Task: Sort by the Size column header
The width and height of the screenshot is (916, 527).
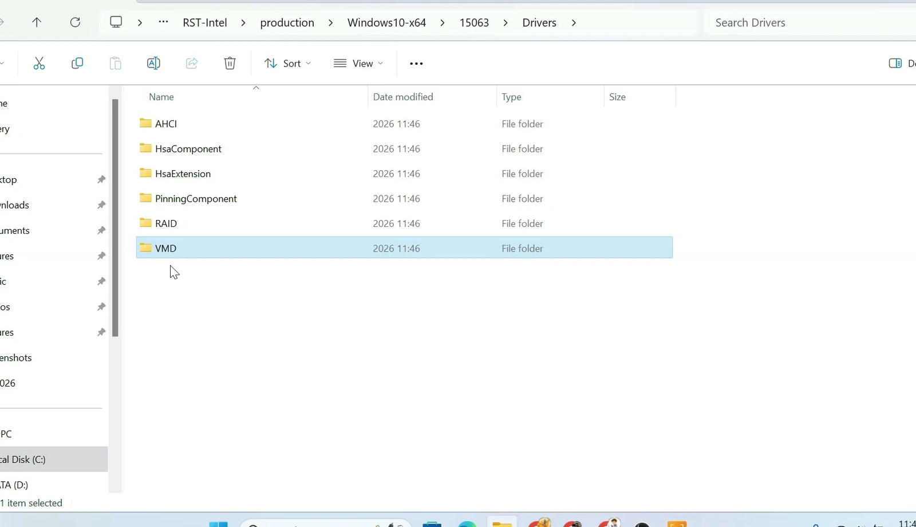Action: 617,97
